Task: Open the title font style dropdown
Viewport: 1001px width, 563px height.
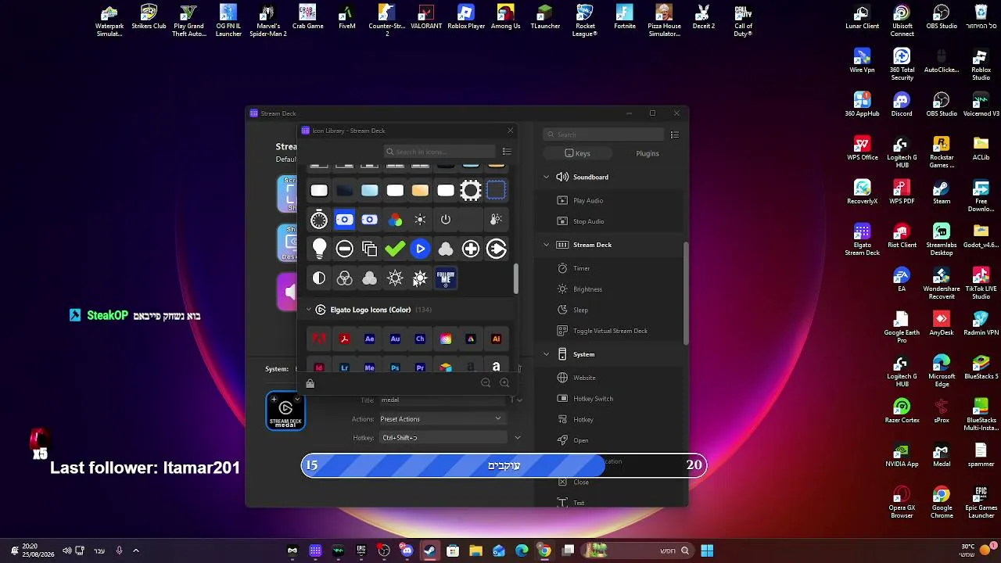Action: click(x=516, y=400)
